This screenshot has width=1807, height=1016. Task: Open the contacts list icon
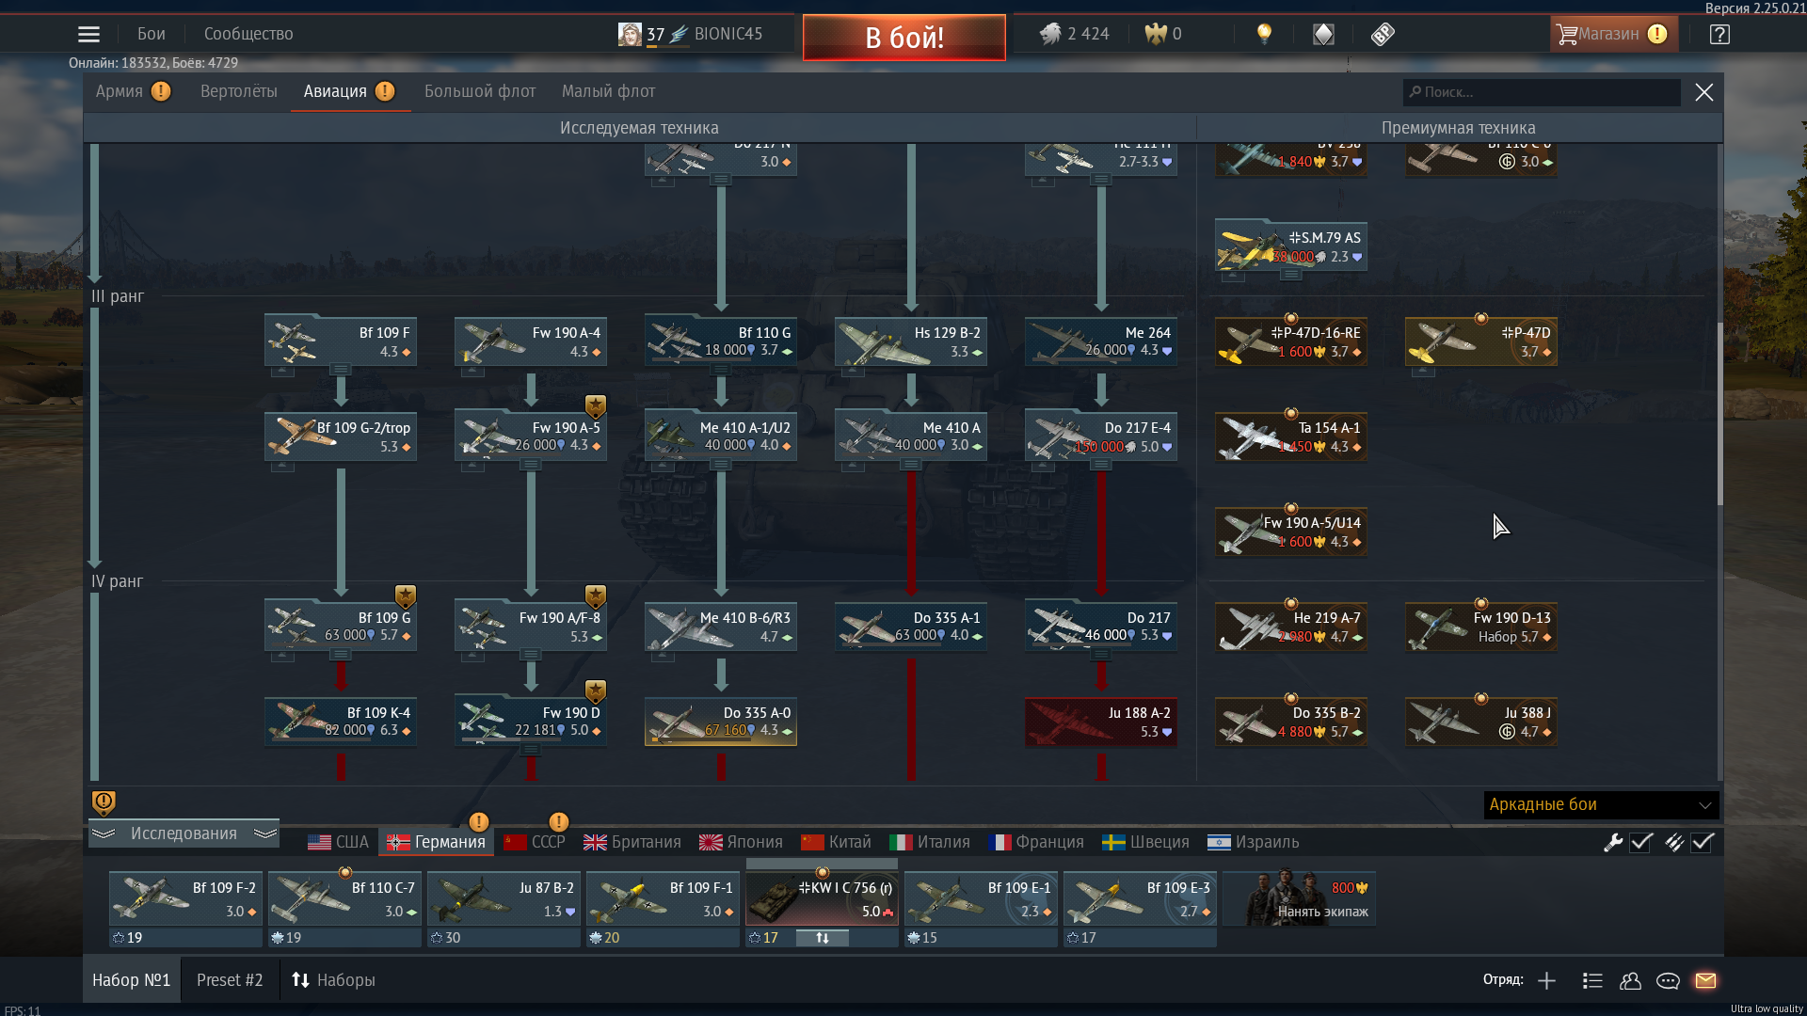click(1592, 981)
